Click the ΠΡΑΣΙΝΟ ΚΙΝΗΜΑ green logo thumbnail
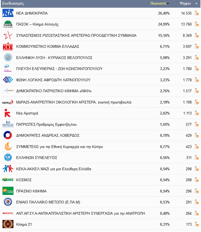Image resolution: width=201 pixels, height=232 pixels. 8,191
